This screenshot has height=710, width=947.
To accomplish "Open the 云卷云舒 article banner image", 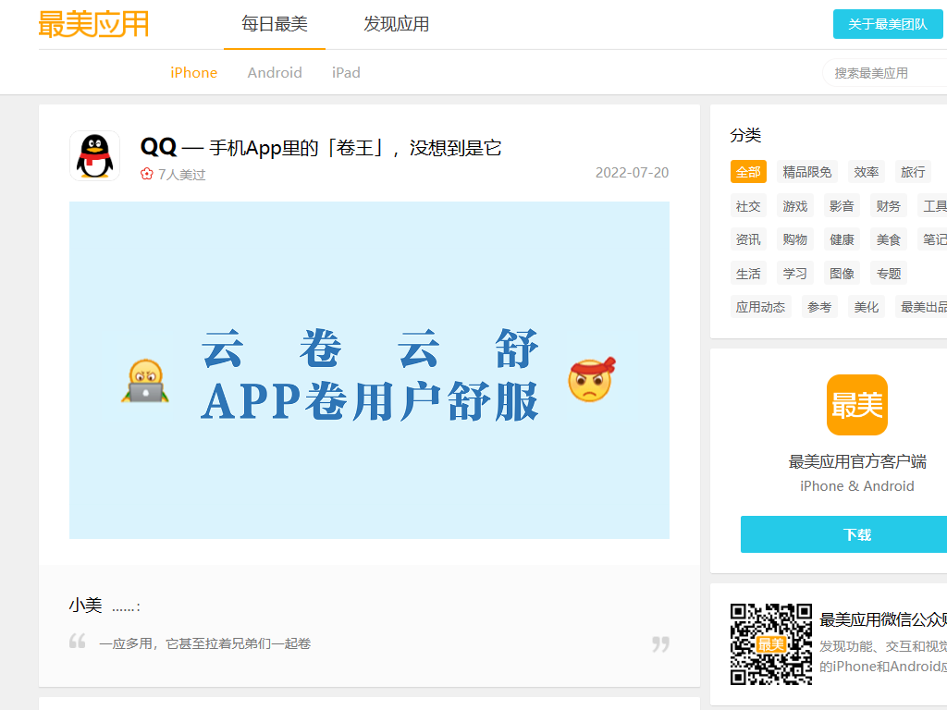I will 369,370.
